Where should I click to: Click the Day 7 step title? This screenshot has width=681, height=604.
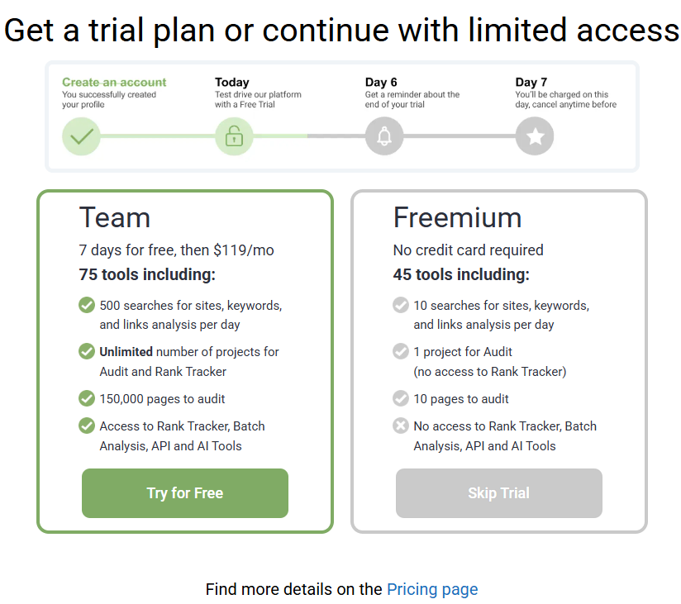[x=531, y=82]
